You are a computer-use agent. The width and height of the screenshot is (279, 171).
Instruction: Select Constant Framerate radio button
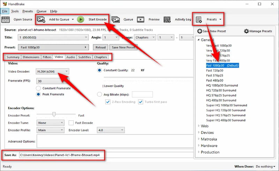coord(38,88)
